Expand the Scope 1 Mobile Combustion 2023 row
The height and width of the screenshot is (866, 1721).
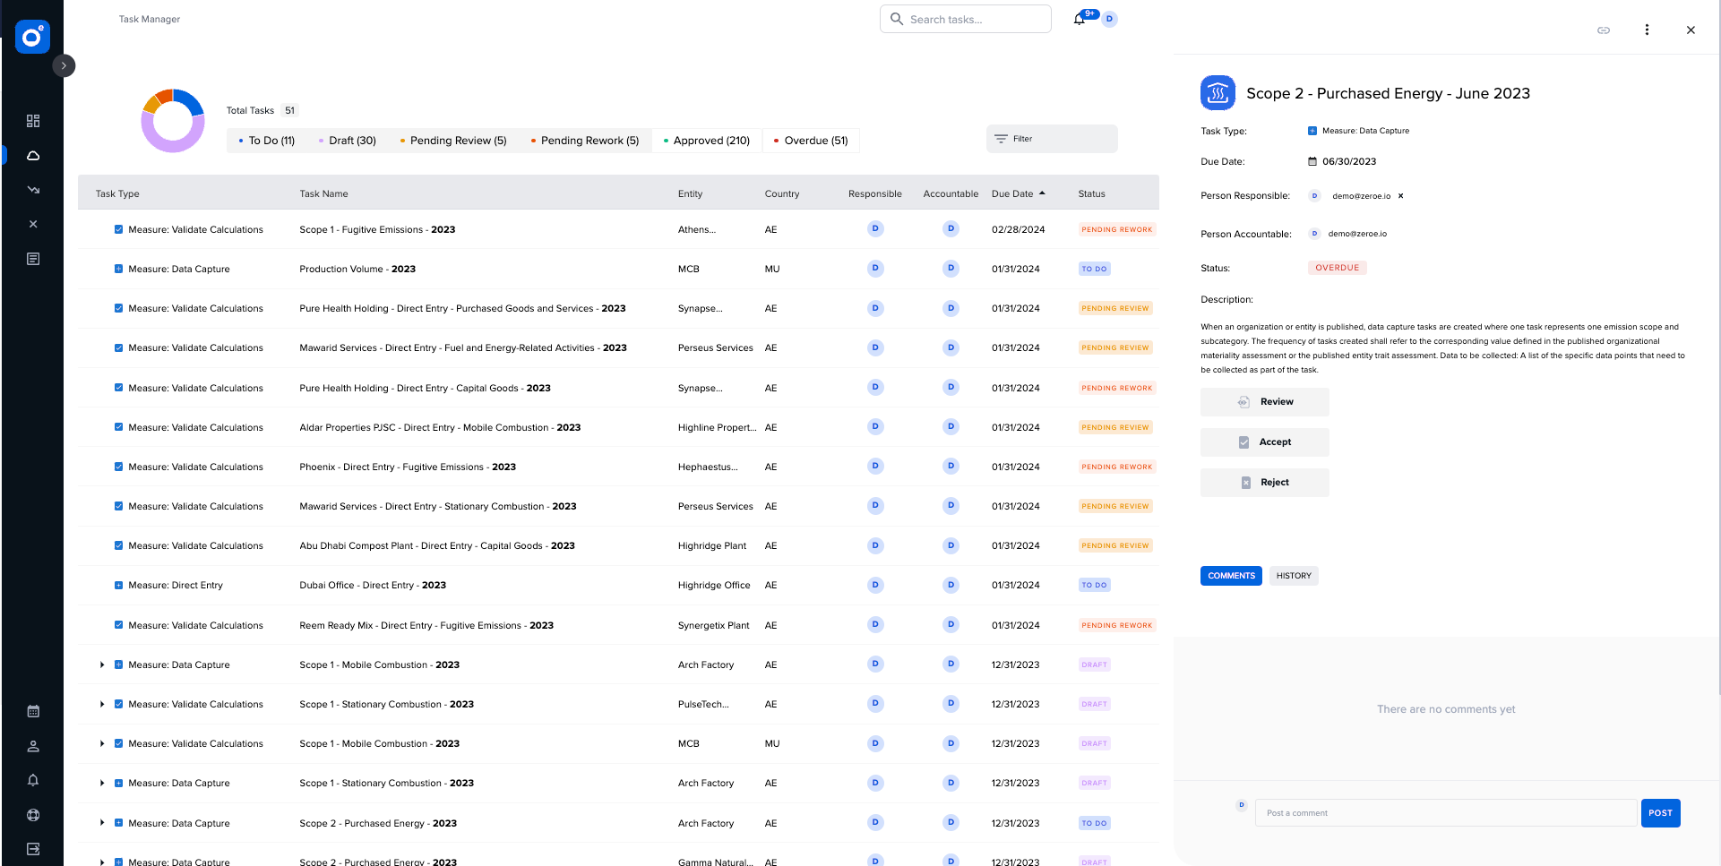click(x=101, y=665)
